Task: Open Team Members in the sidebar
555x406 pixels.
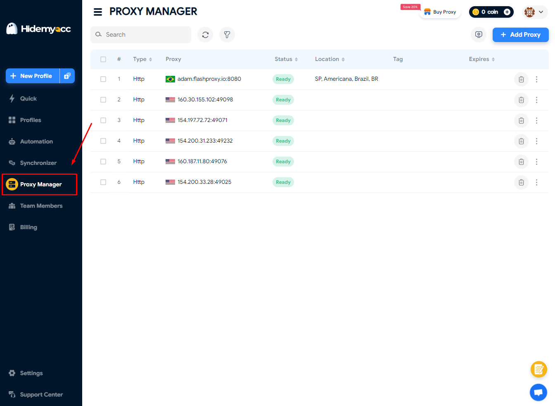Action: click(x=36, y=206)
